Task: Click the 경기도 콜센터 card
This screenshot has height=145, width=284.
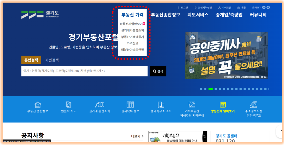Action: tap(240, 137)
